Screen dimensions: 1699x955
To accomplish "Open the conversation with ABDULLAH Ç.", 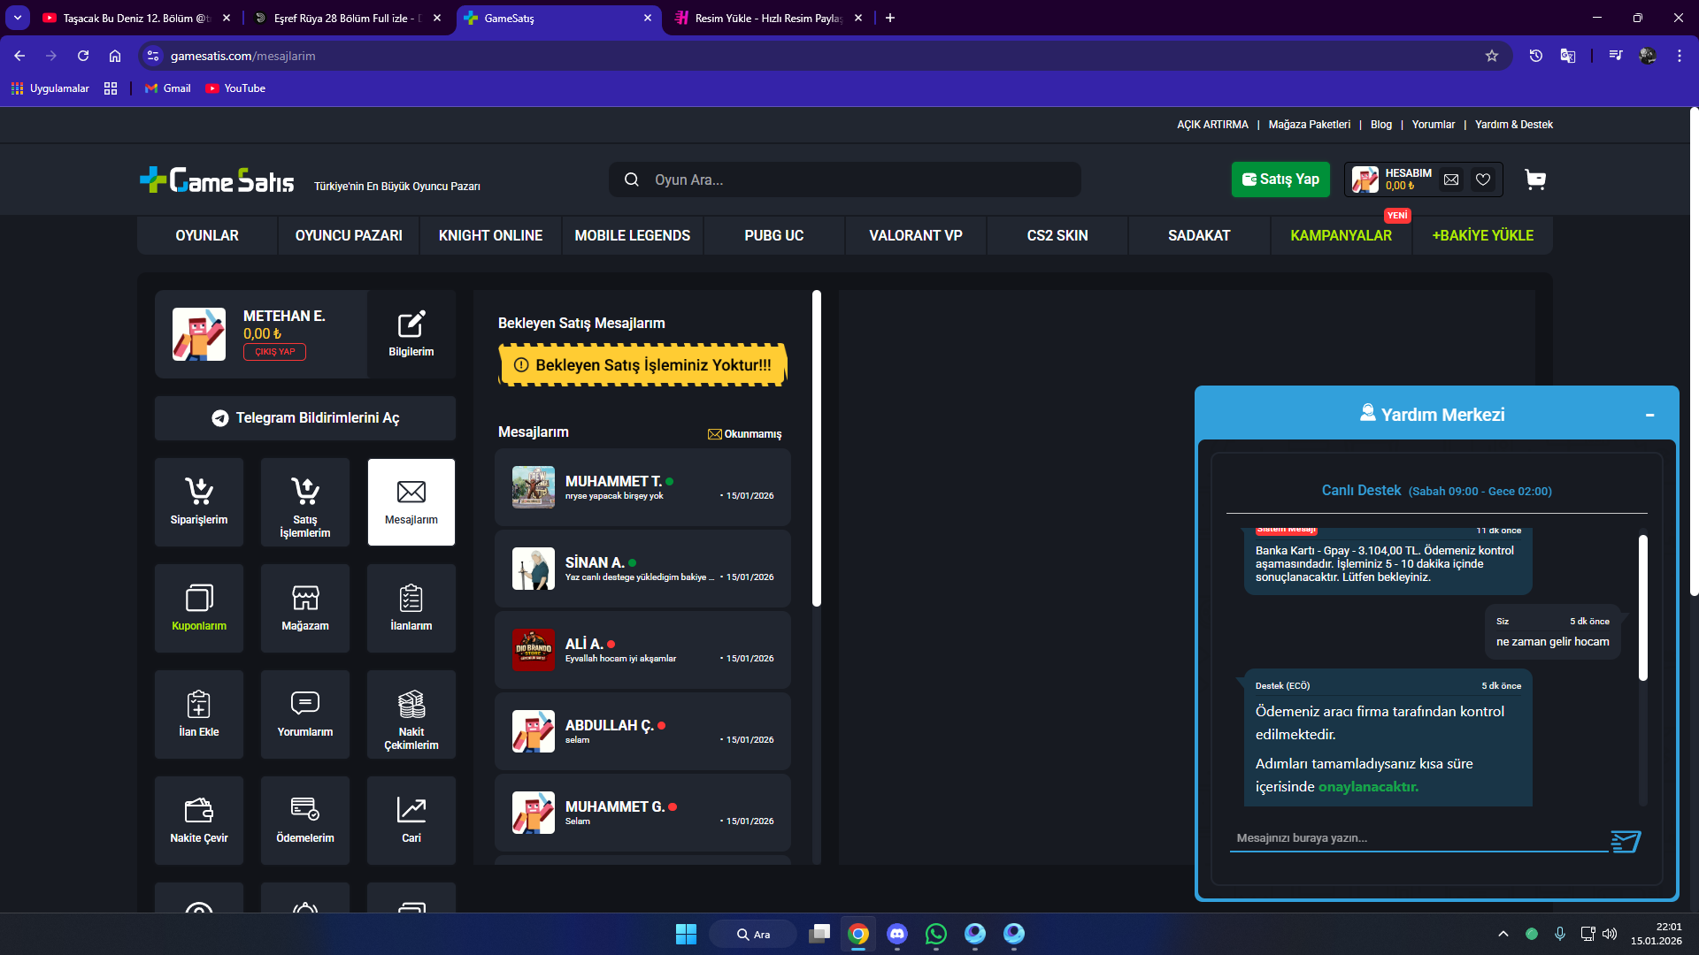I will (643, 731).
